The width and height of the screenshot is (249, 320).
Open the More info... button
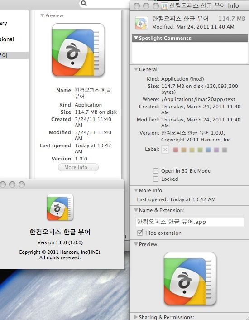point(78,167)
